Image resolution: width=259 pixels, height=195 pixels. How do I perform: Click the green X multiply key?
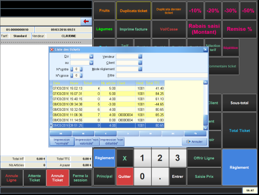124,158
